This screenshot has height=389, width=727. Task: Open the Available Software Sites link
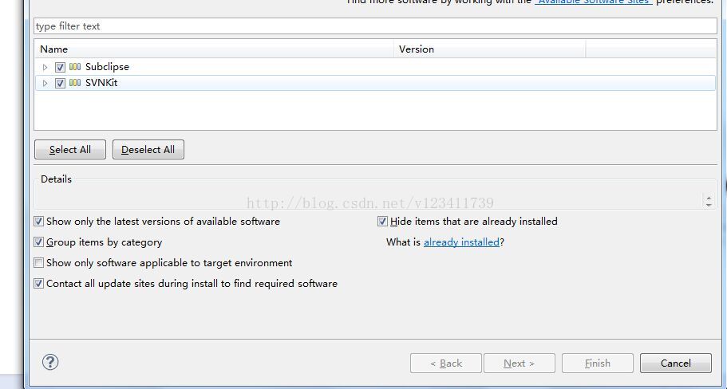point(594,2)
